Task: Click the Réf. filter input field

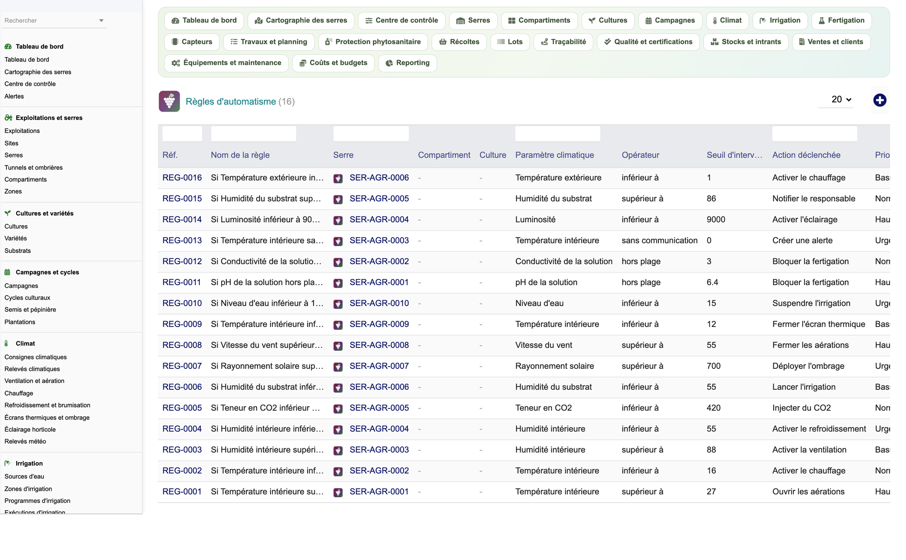Action: tap(182, 134)
